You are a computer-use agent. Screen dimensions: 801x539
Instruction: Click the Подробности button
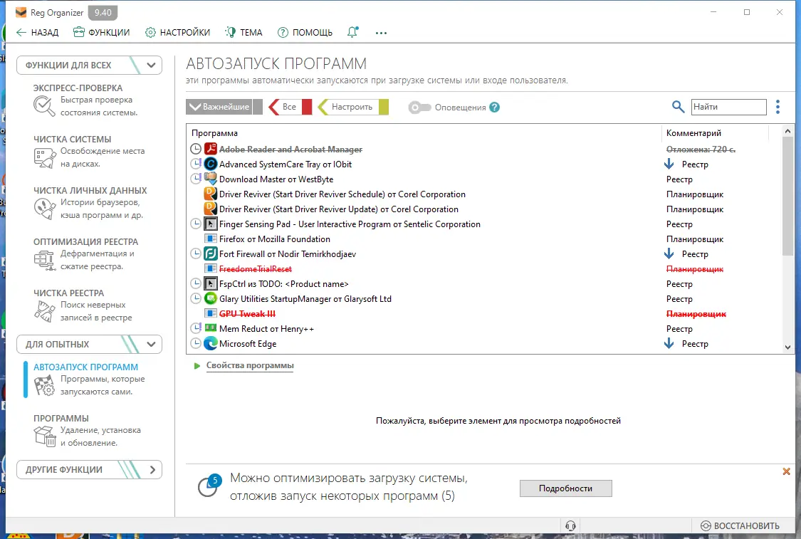click(565, 488)
